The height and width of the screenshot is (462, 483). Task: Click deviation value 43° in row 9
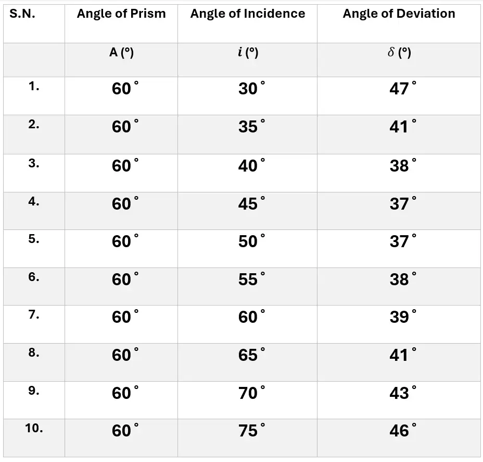click(403, 393)
